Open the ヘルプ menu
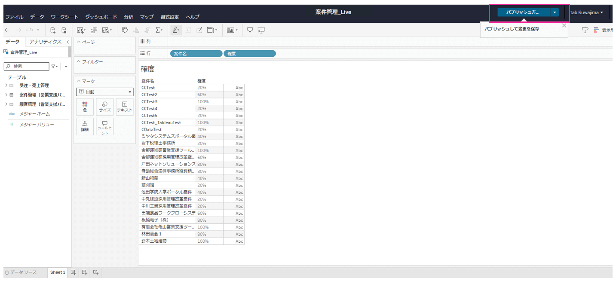 tap(193, 17)
